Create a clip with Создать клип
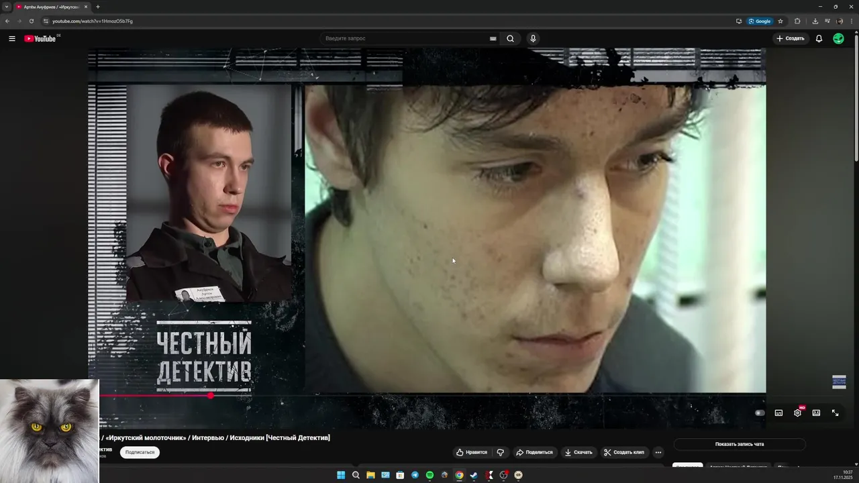Screen dimensions: 859x483 point(624,452)
